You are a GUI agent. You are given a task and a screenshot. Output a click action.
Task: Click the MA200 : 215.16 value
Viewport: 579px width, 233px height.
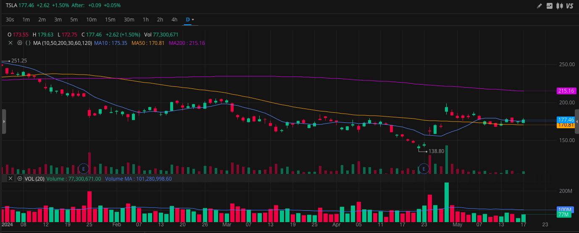[x=187, y=43]
